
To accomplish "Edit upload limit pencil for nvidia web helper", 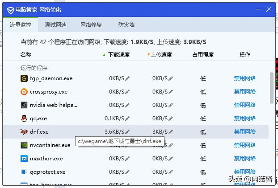I will click(x=171, y=105).
